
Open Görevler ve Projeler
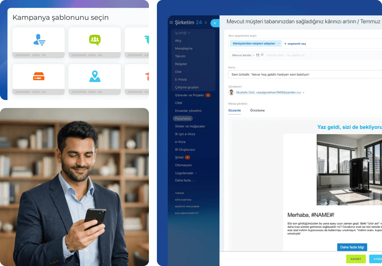click(190, 95)
